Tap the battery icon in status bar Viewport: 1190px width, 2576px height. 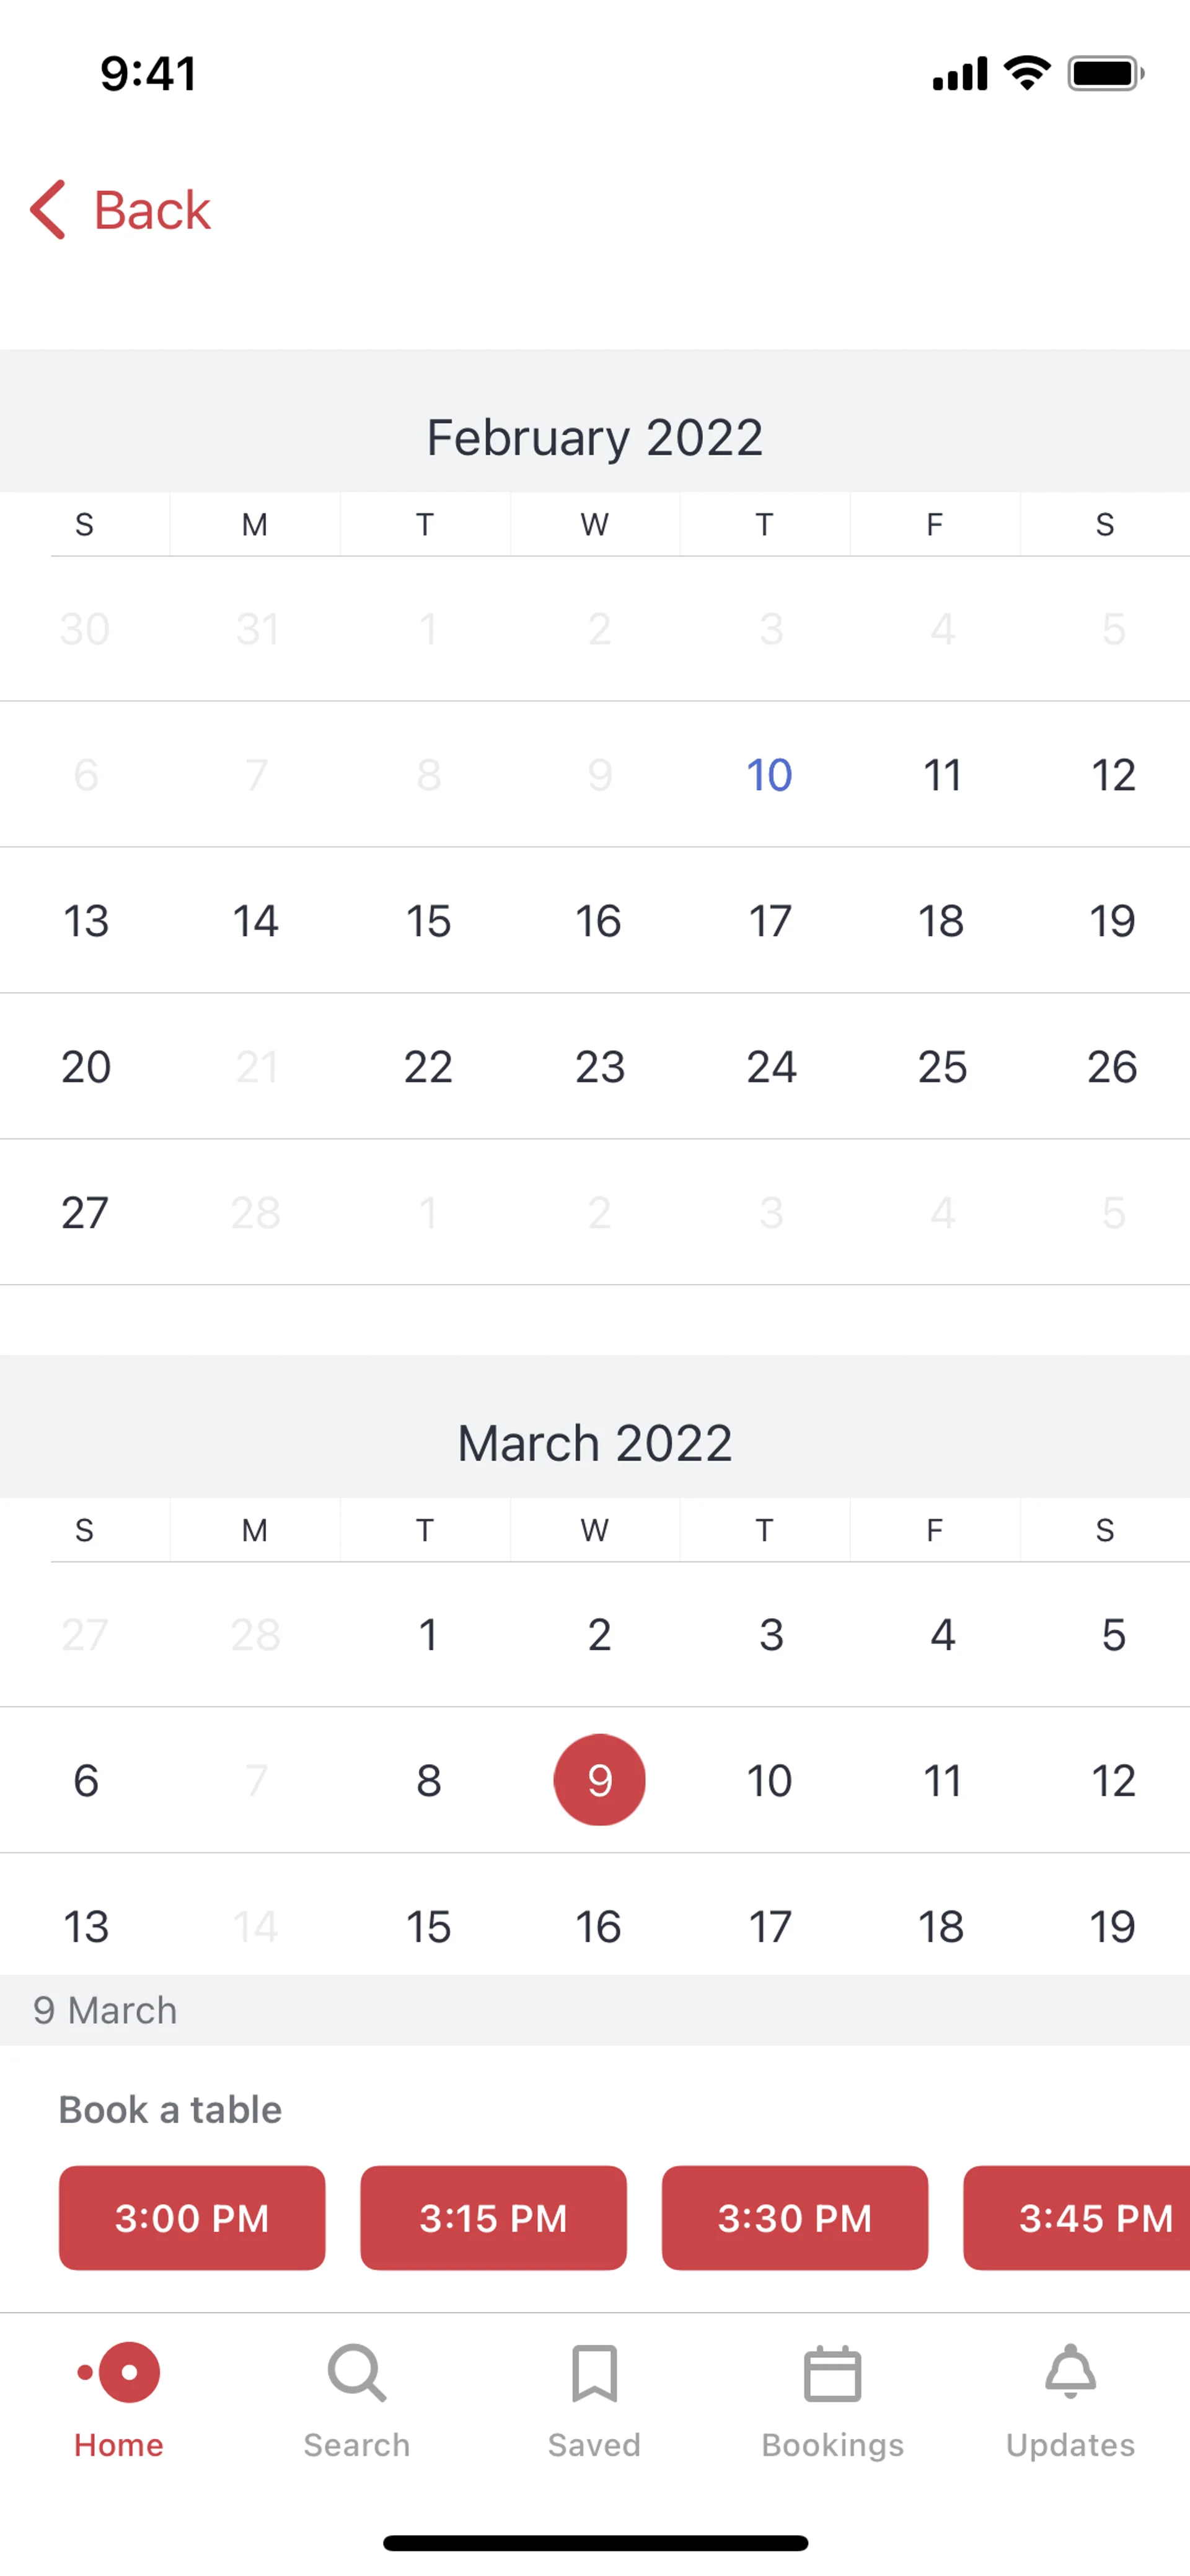pos(1104,74)
